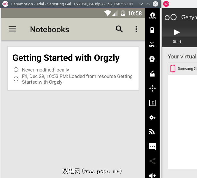Open the Getting Started with Orgzly notebook

(73, 68)
